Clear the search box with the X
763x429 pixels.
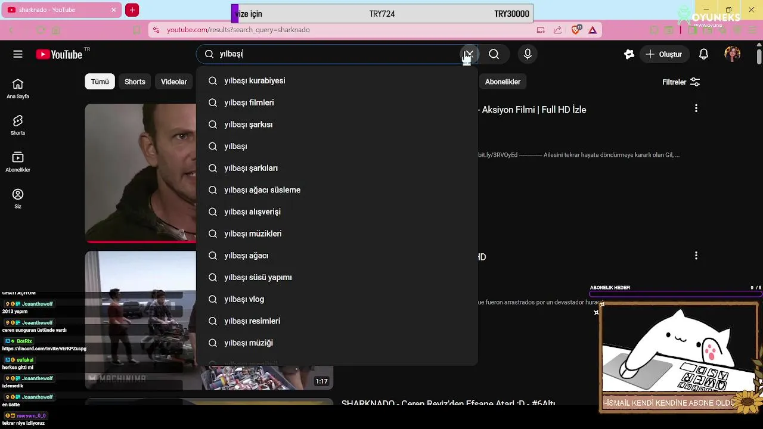(x=469, y=54)
